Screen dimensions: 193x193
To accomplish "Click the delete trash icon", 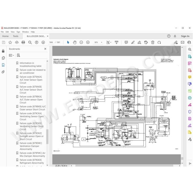I will (153, 42).
